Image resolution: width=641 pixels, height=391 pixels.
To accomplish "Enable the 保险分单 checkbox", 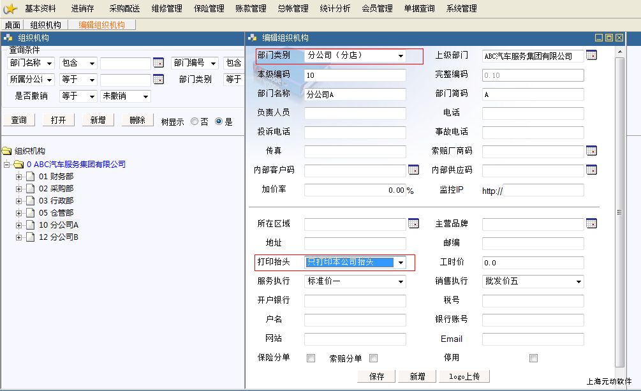I will [x=311, y=358].
